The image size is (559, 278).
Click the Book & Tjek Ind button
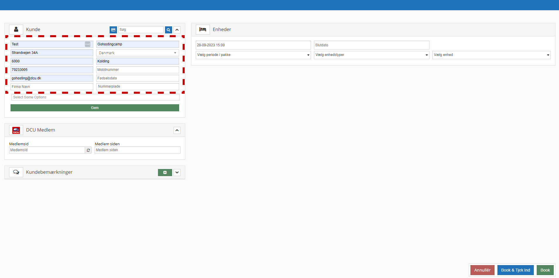point(515,270)
